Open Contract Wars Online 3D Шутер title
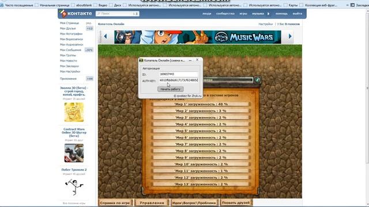369x207 pixels. click(74, 133)
